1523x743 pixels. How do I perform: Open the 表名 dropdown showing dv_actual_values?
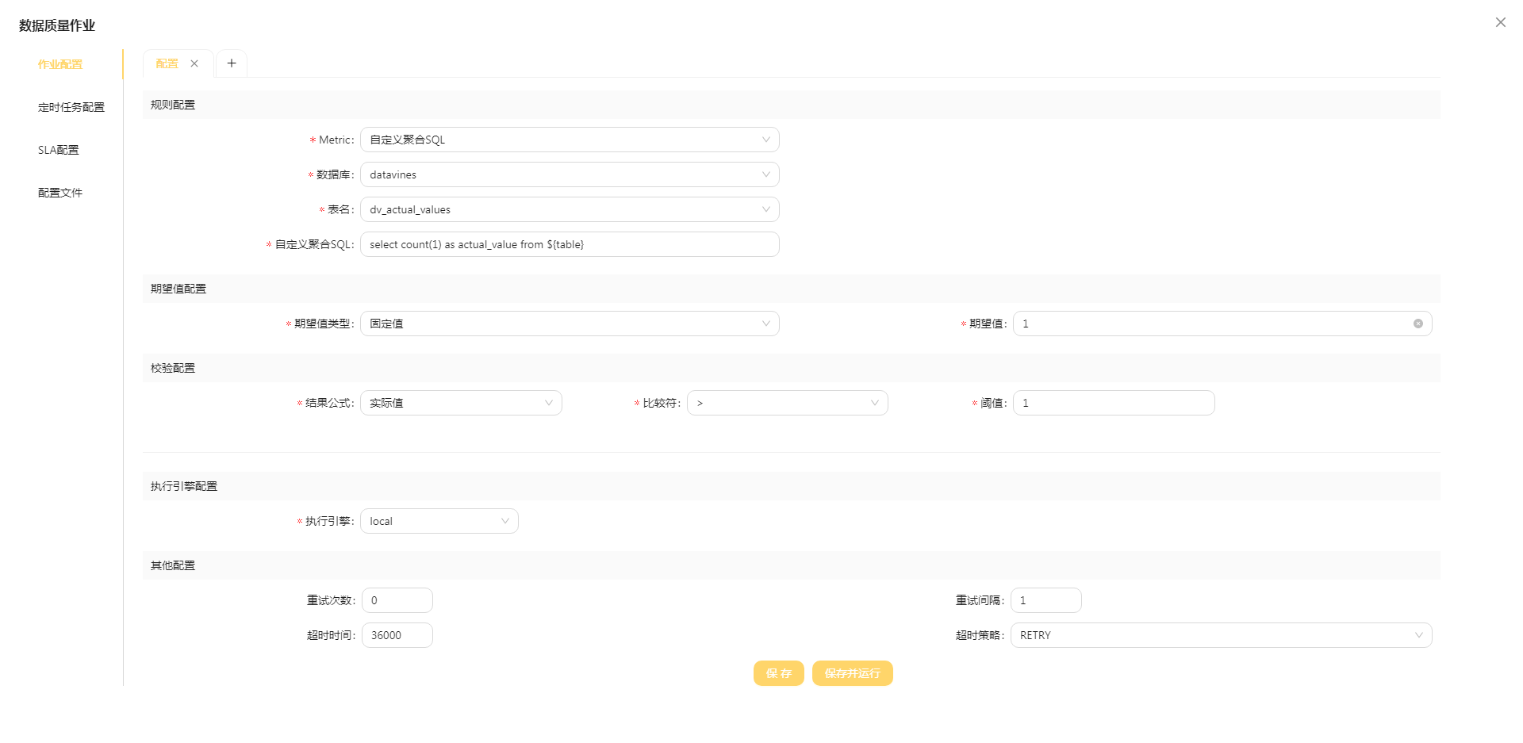pos(570,209)
